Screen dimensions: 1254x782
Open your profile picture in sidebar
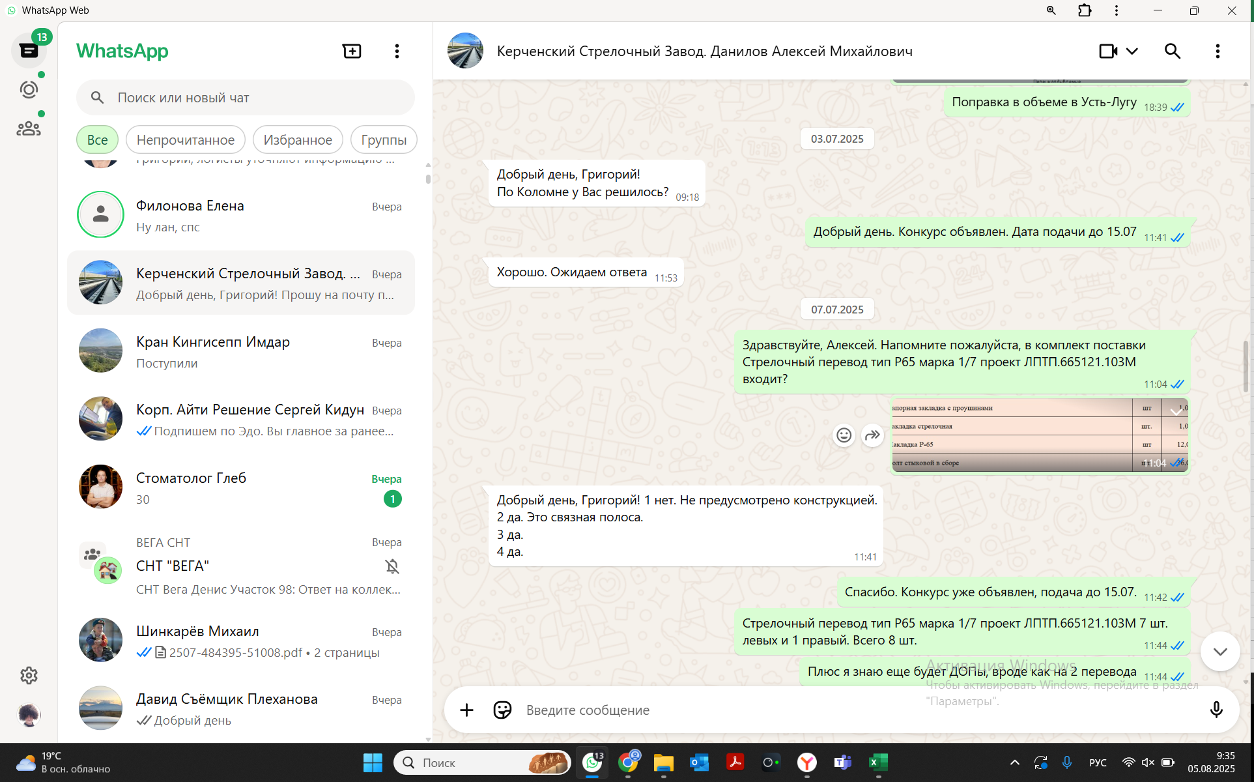point(29,715)
